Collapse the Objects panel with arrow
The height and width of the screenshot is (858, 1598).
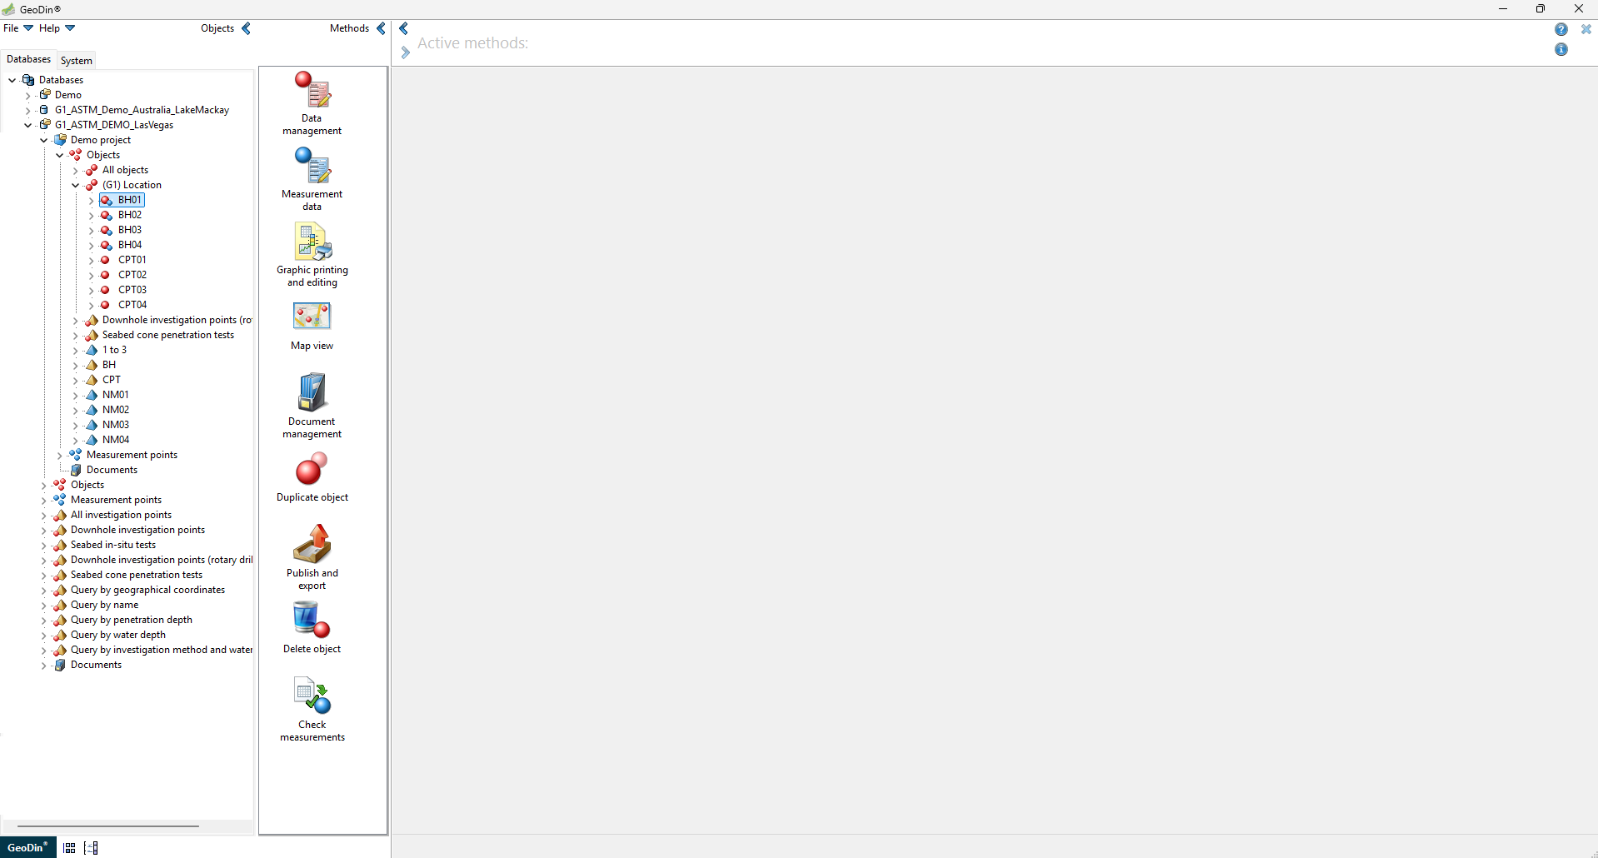point(246,28)
